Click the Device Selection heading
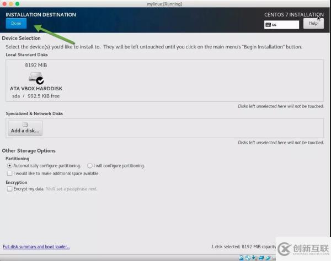The image size is (331, 261). point(21,38)
